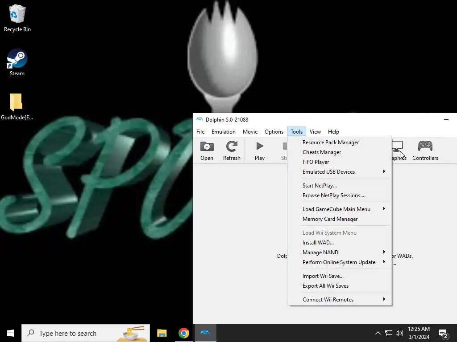Viewport: 457px width, 342px height.
Task: Select Import Wii Save... entry
Action: click(x=340, y=276)
